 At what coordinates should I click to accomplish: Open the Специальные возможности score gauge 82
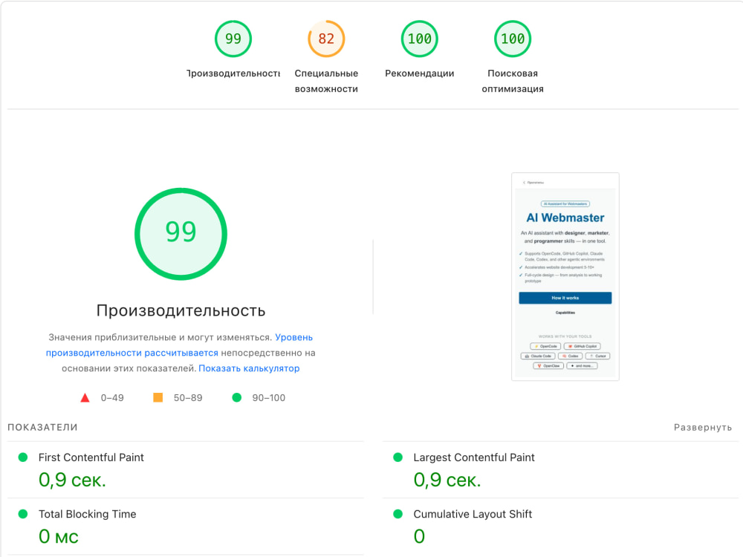pos(326,39)
